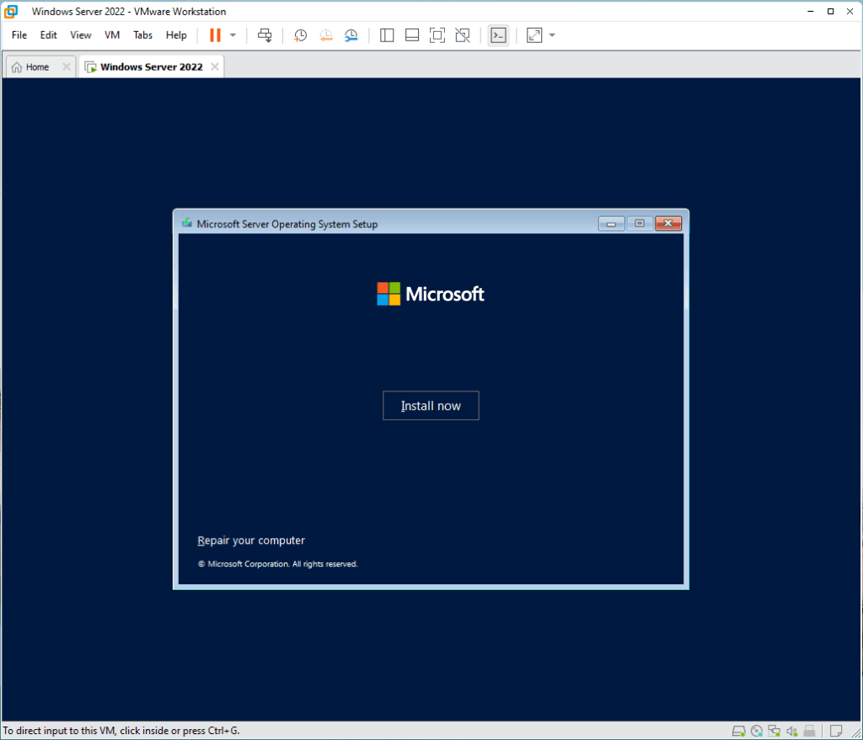863x740 pixels.
Task: Enter full screen mode icon
Action: (x=437, y=35)
